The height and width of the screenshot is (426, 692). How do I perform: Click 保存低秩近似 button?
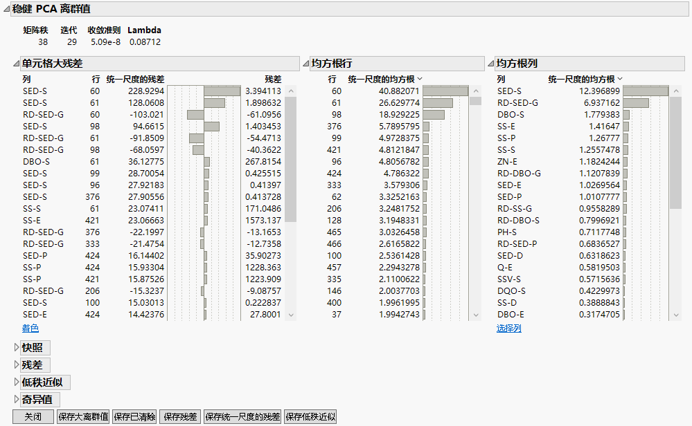click(x=310, y=417)
